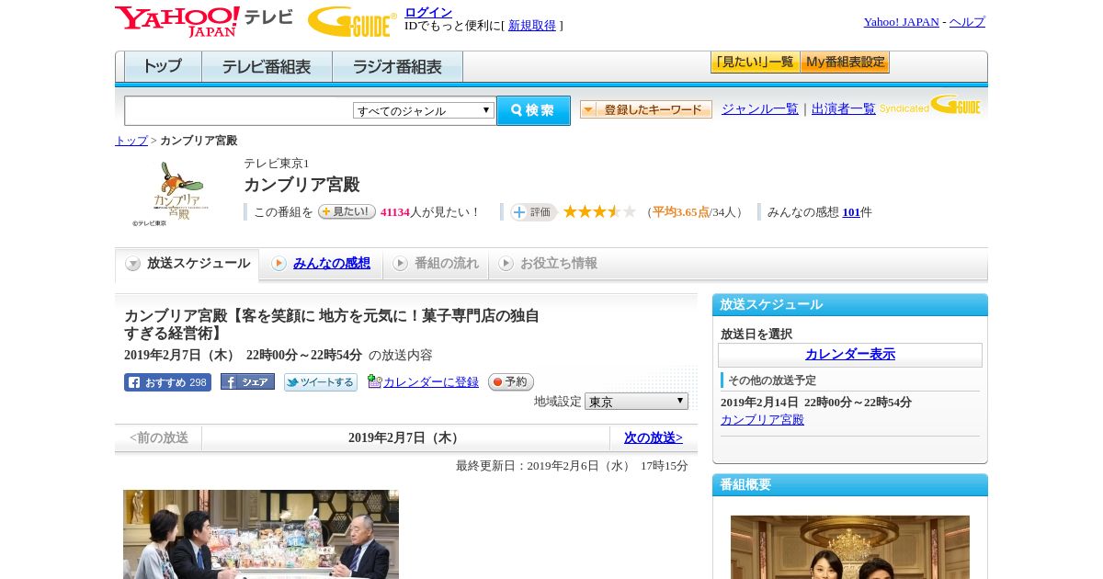Open the カンブリア宮殿 Feb 14 schedule link

(762, 420)
